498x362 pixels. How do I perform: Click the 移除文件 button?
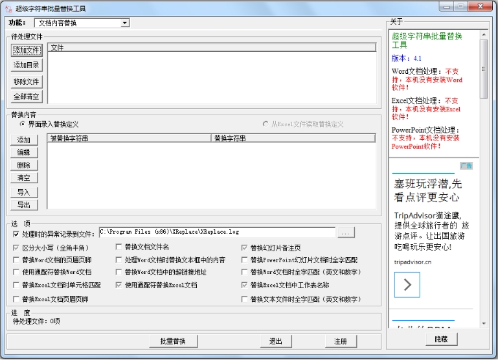coord(27,82)
